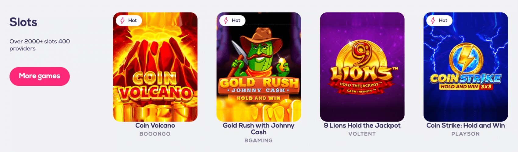Click the Hot badge on Coin Volcano
The height and width of the screenshot is (152, 518).
[x=129, y=20]
